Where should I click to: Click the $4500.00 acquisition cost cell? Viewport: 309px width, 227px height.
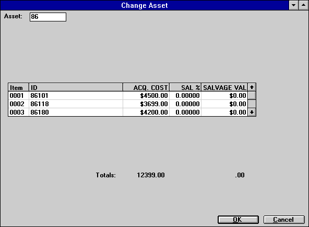[146, 96]
